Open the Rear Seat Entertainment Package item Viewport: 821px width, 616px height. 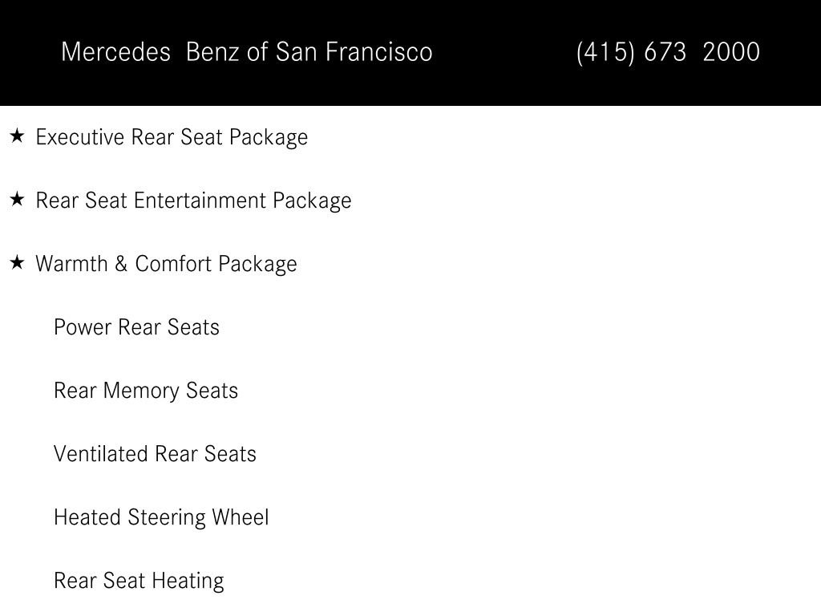(194, 201)
